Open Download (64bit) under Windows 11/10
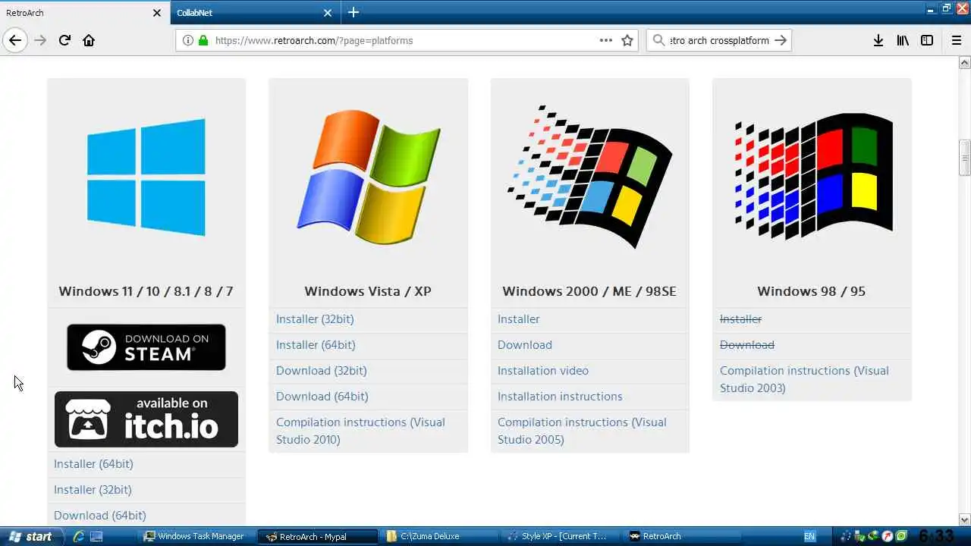 pyautogui.click(x=100, y=515)
